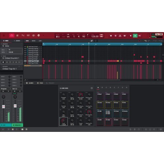
Task: Open the PROJECT panel tab
Action: (x=50, y=83)
